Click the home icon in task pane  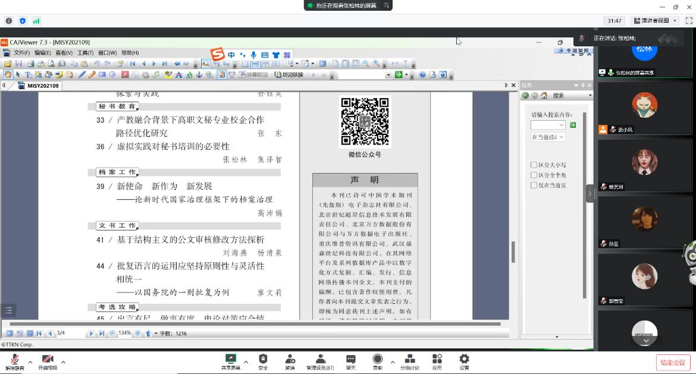coord(544,96)
